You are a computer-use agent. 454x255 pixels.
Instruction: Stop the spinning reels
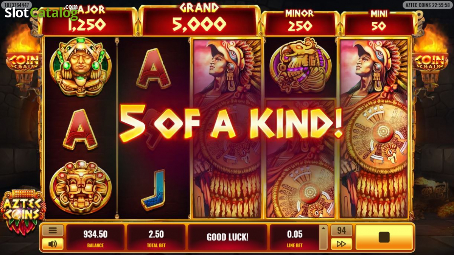[x=384, y=237]
